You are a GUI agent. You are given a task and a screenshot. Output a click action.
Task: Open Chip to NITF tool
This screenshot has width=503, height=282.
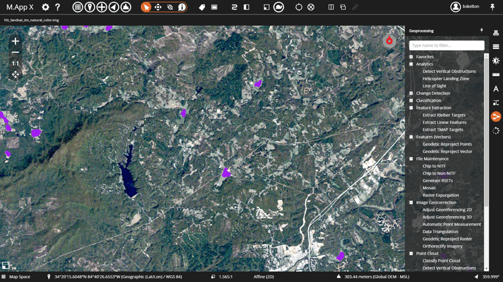(x=434, y=166)
